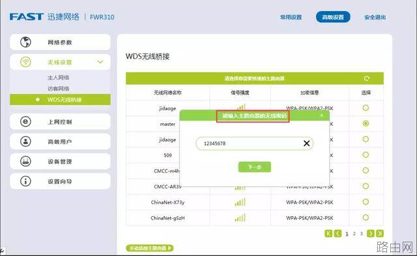Click the 高级用户 person icon
The image size is (417, 256).
[x=25, y=141]
